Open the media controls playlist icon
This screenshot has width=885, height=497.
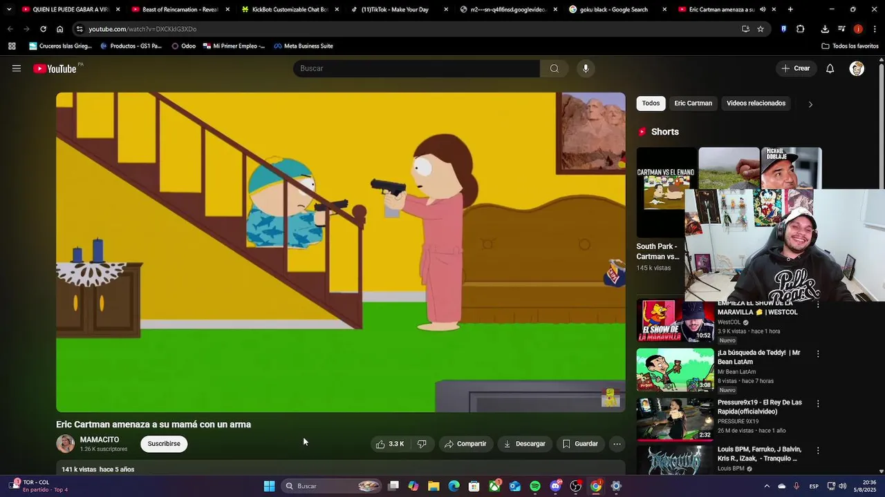tap(841, 29)
